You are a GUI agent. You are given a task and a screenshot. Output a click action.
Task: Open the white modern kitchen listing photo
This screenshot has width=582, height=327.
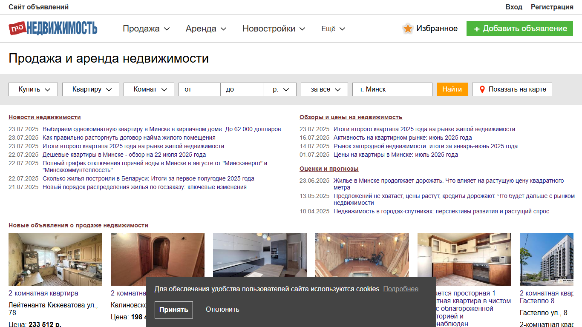[x=260, y=255]
